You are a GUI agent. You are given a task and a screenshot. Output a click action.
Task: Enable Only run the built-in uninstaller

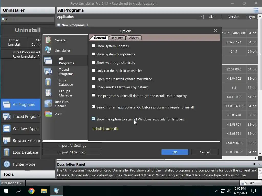pos(94,70)
